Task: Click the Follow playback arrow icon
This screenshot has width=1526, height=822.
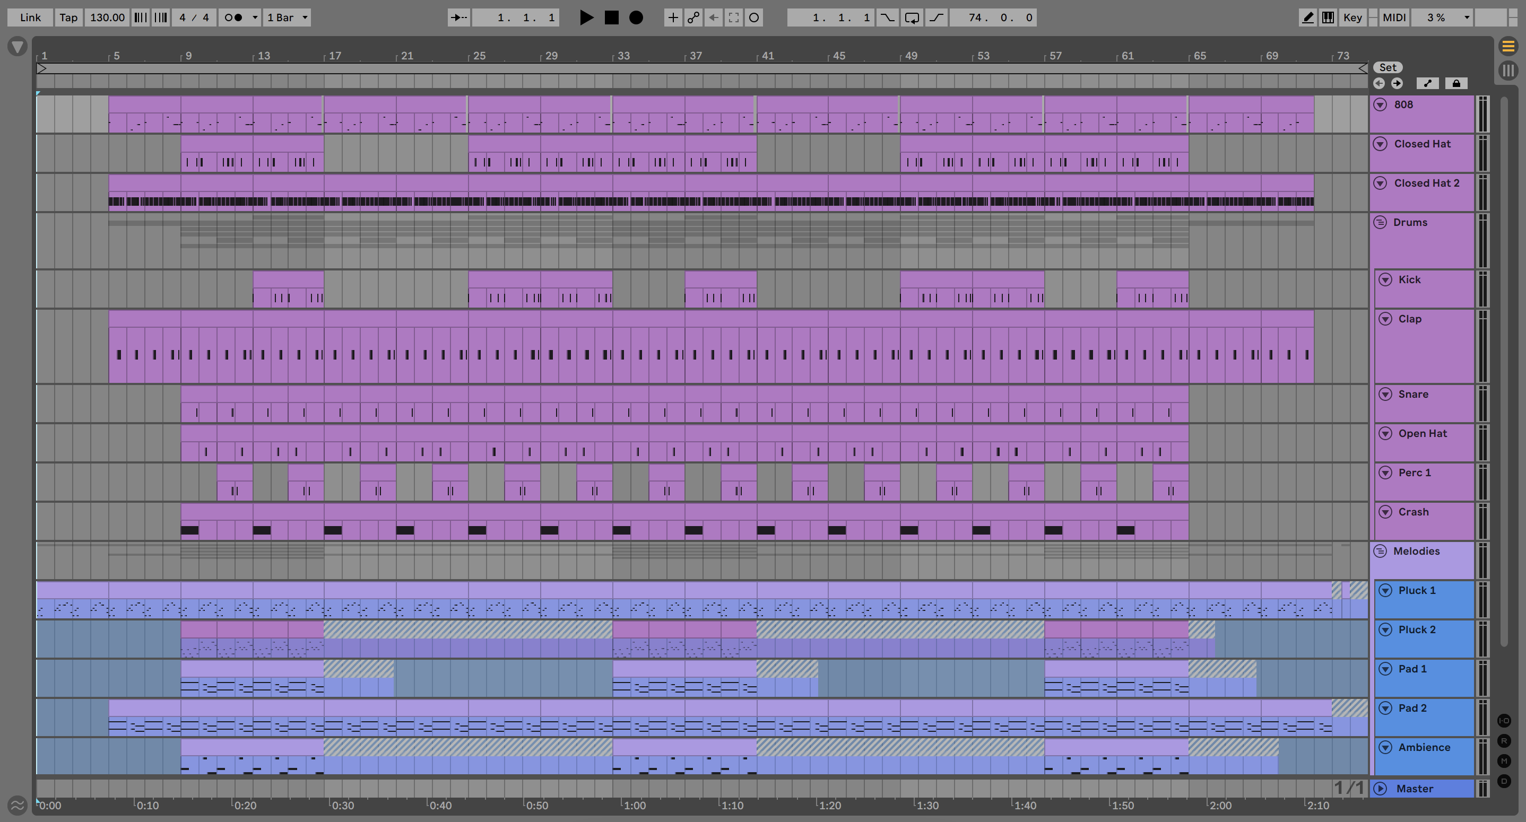Action: point(458,17)
